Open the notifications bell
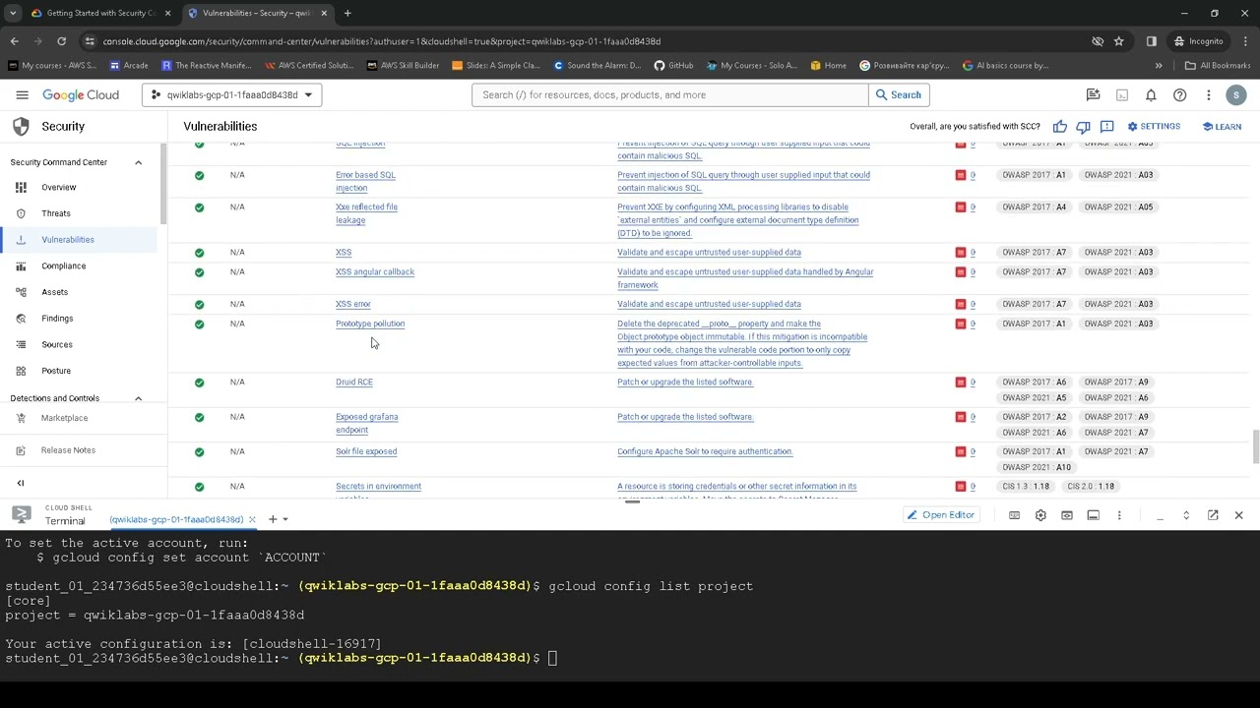Screen dimensions: 1260x708 (x=1151, y=95)
